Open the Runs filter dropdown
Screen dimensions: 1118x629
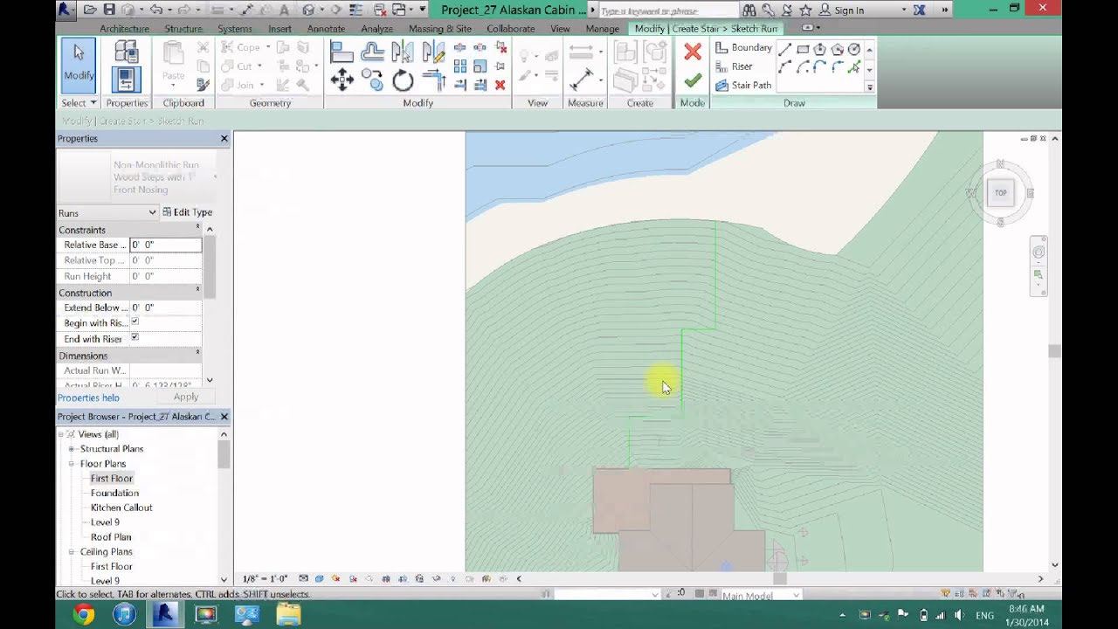point(107,212)
